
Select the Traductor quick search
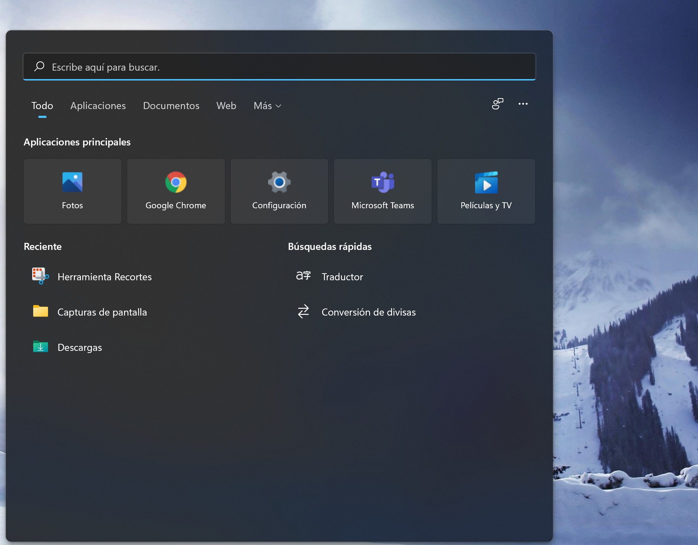pos(342,277)
